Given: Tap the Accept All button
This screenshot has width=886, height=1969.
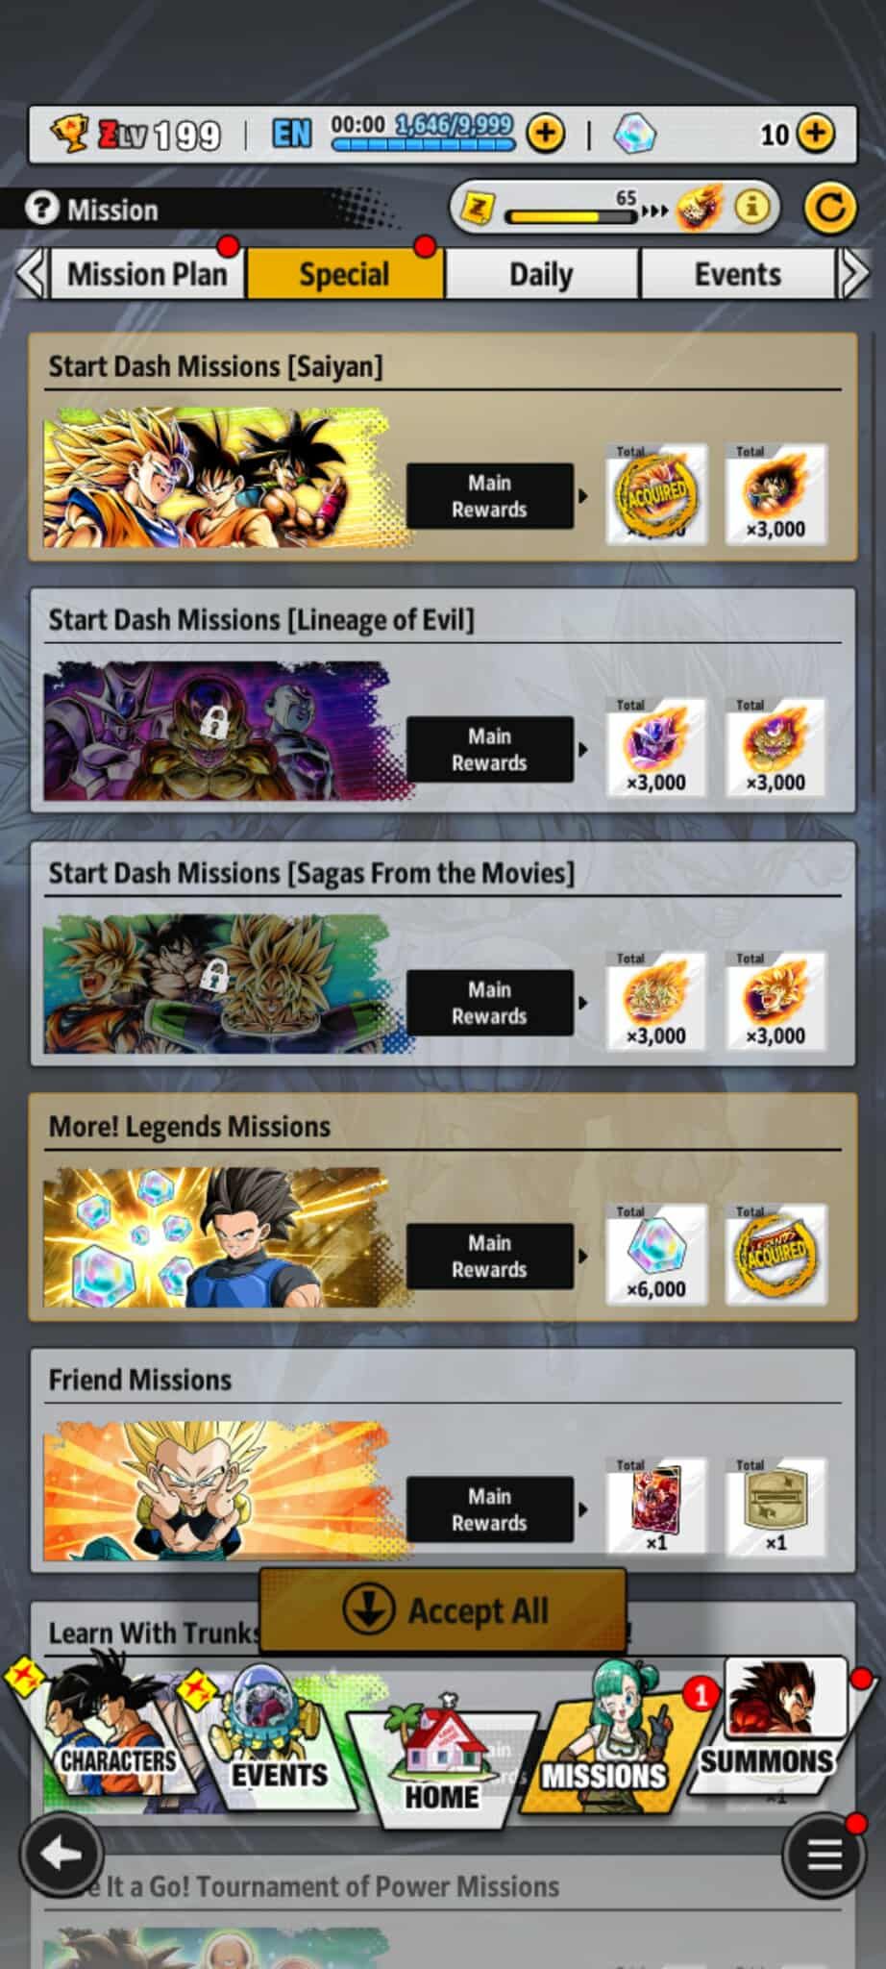Looking at the screenshot, I should (443, 1610).
